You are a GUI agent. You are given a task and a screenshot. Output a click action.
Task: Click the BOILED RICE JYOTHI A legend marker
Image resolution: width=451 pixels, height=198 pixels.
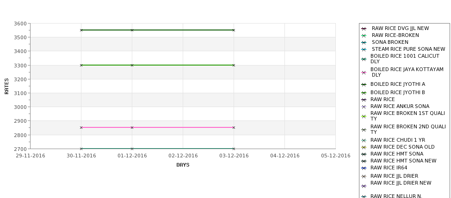[x=364, y=84]
